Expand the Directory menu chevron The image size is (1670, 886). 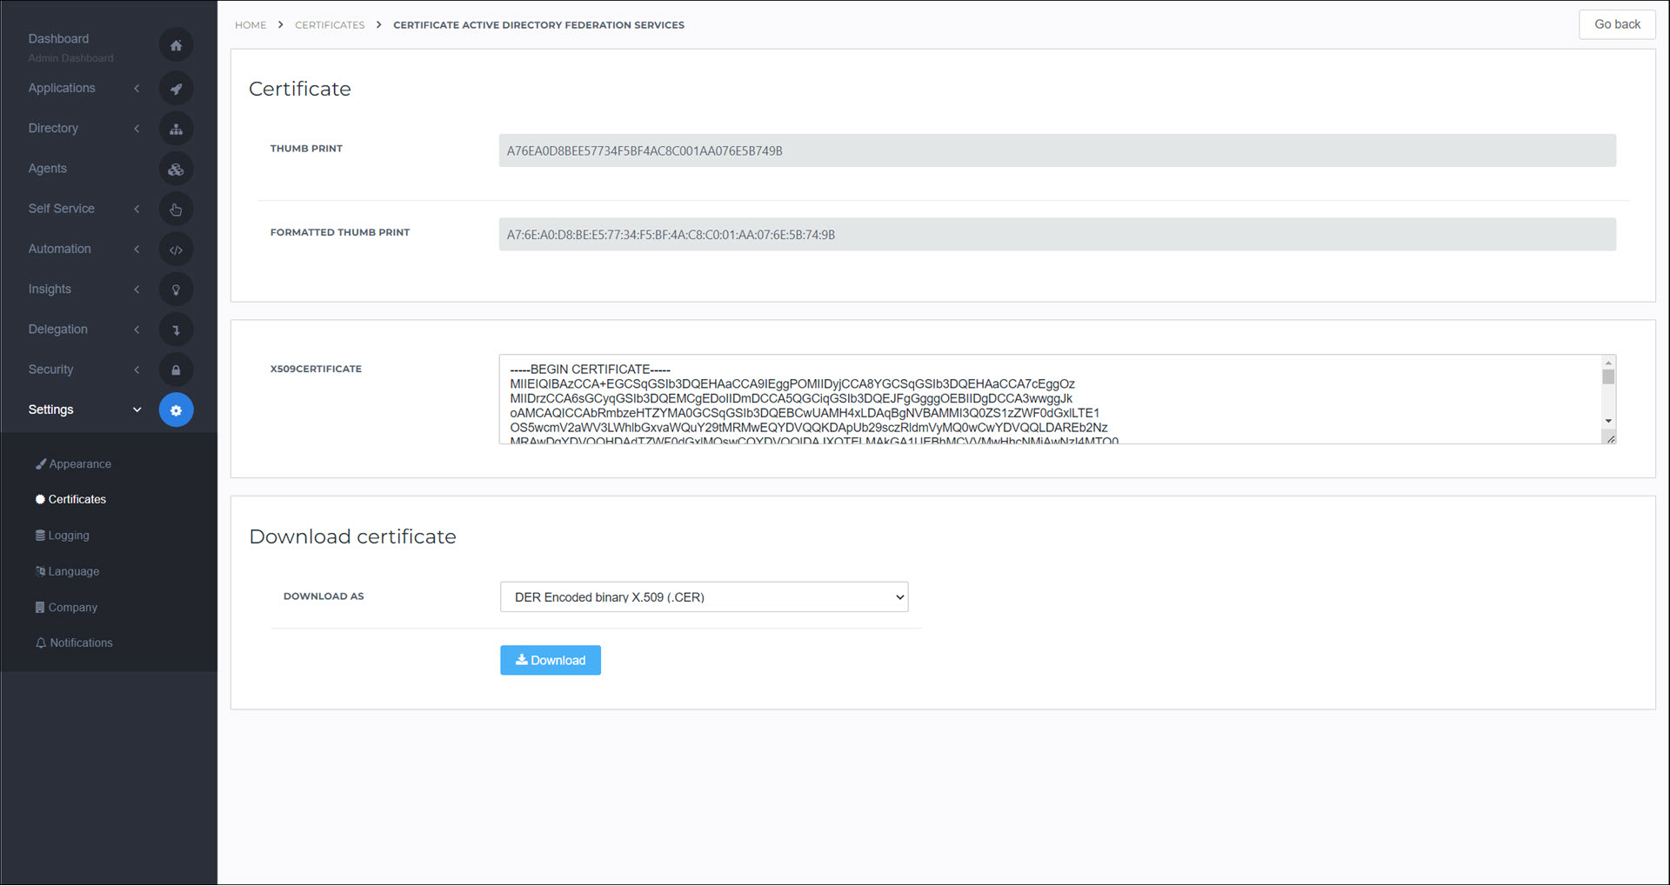[x=137, y=128]
